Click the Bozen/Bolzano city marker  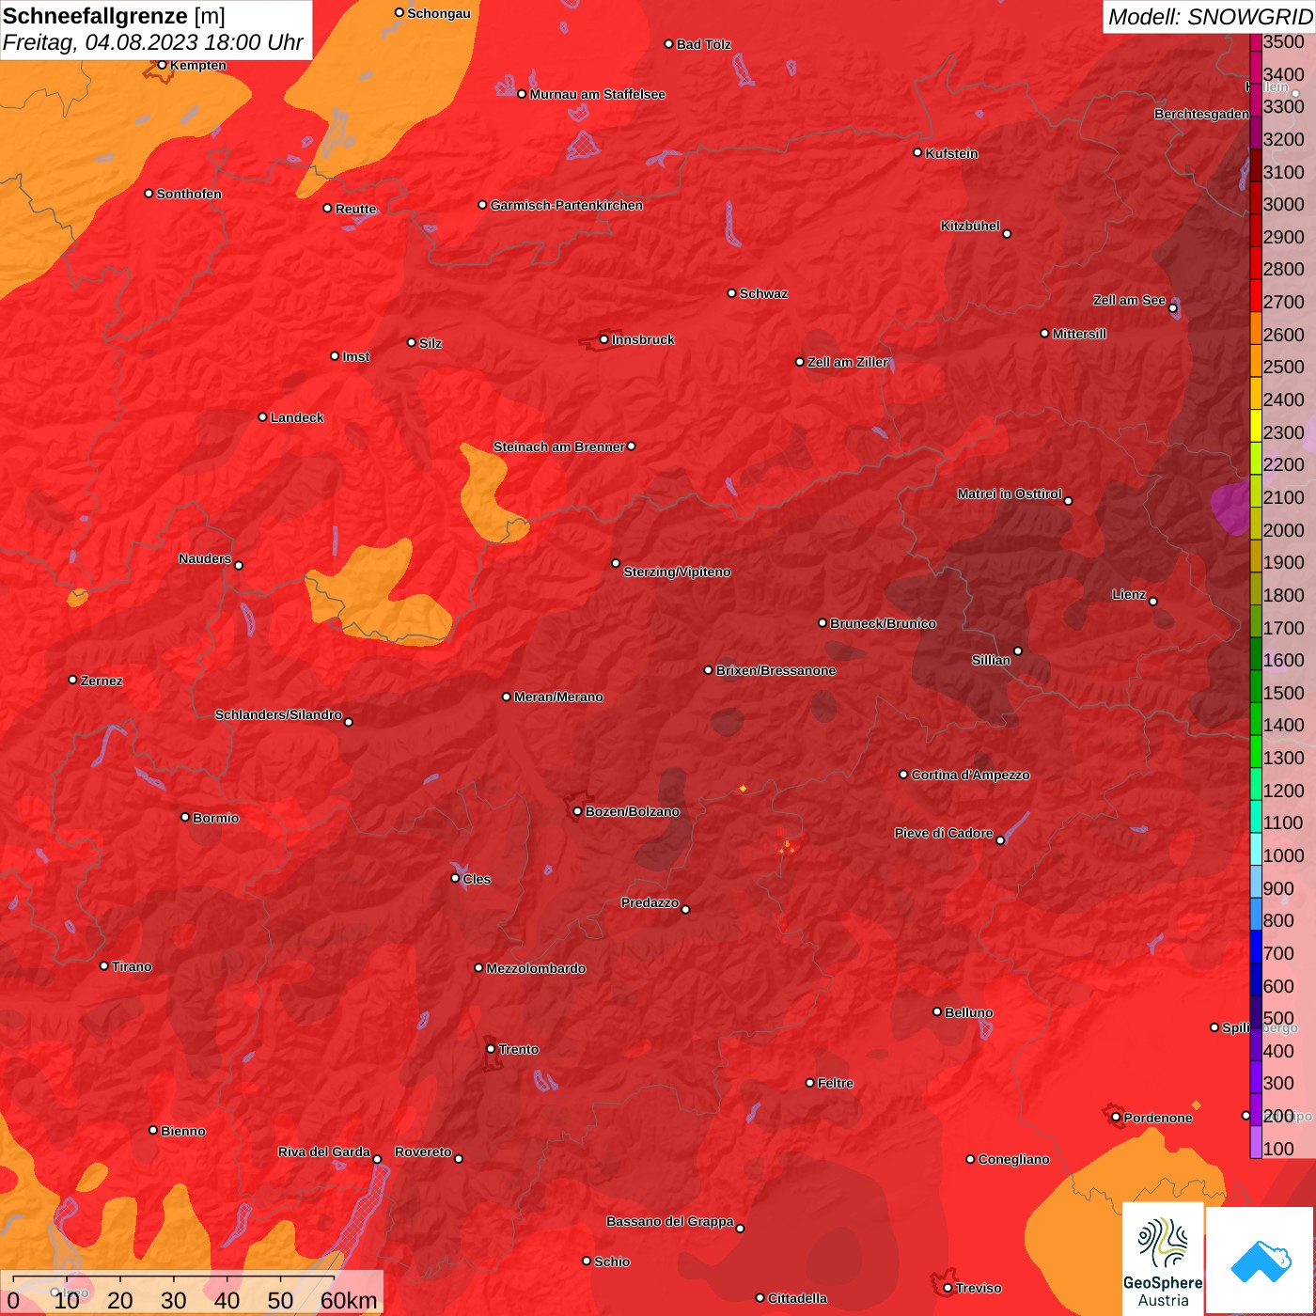pyautogui.click(x=577, y=811)
